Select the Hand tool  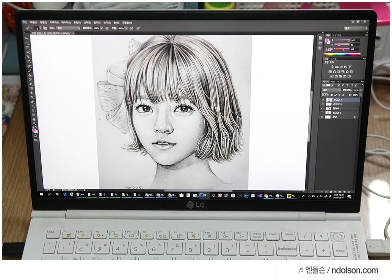point(34,119)
